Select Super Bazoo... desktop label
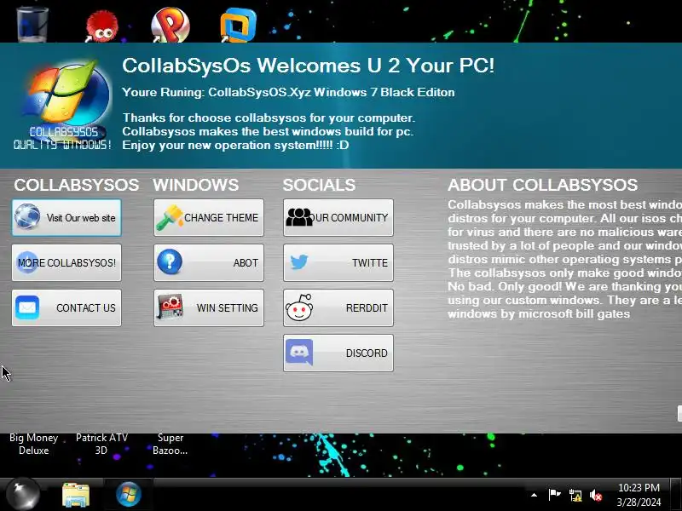 [x=170, y=444]
